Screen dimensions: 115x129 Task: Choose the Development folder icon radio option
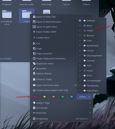(x=80, y=55)
